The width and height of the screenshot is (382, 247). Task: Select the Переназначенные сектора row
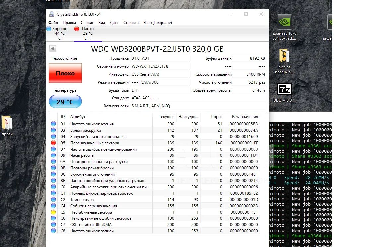[155, 143]
